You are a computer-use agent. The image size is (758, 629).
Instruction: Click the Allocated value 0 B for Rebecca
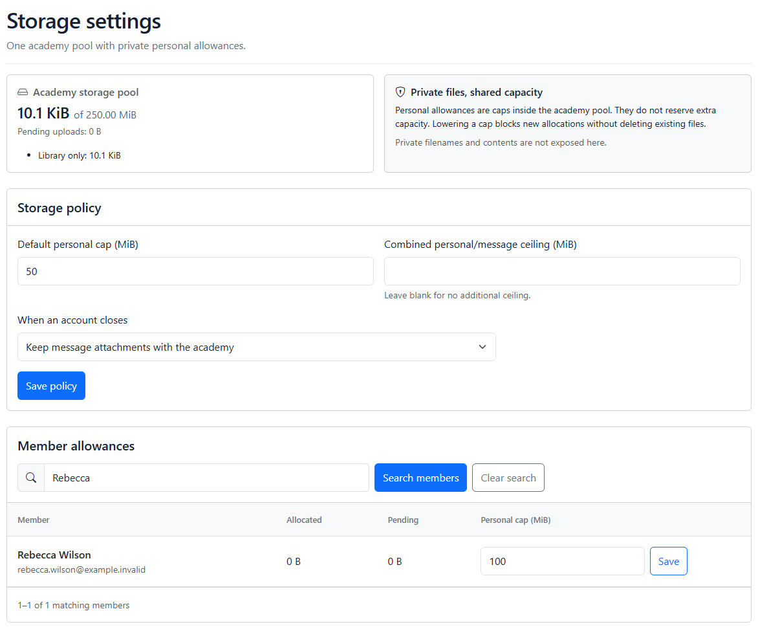tap(294, 562)
